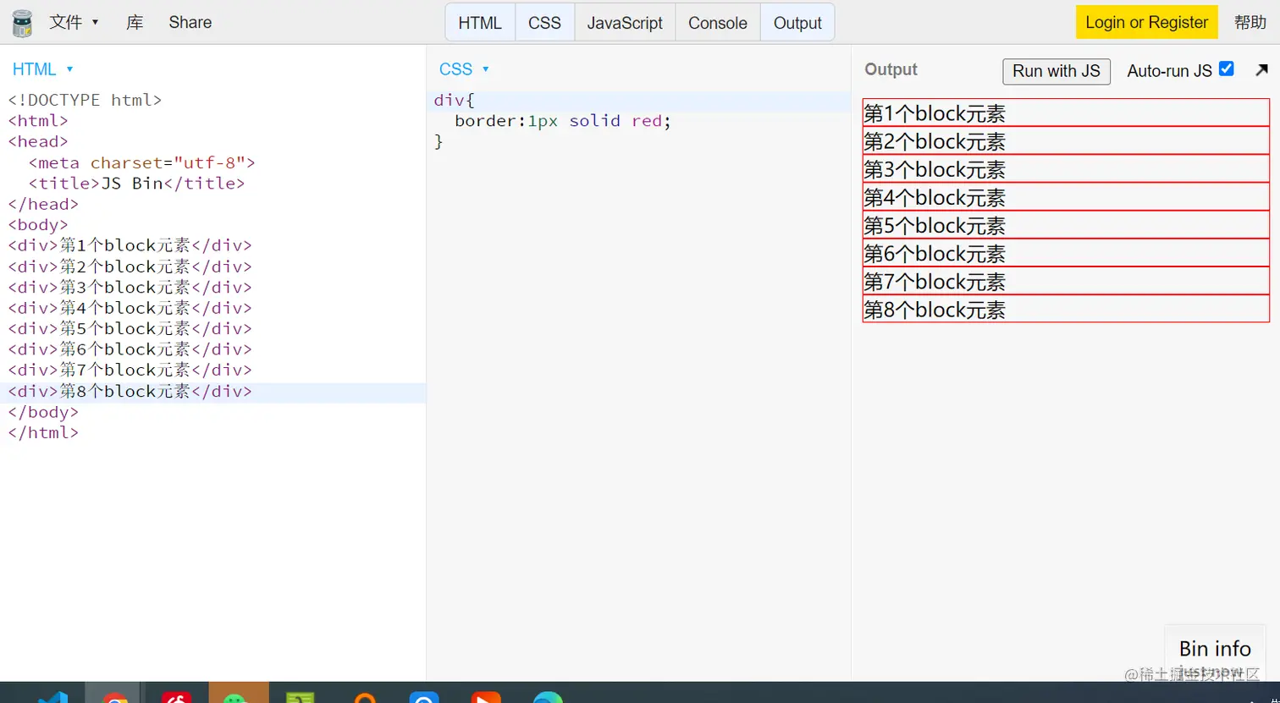Click the 第5个block元素 box in Output
The width and height of the screenshot is (1280, 703).
(x=1066, y=224)
